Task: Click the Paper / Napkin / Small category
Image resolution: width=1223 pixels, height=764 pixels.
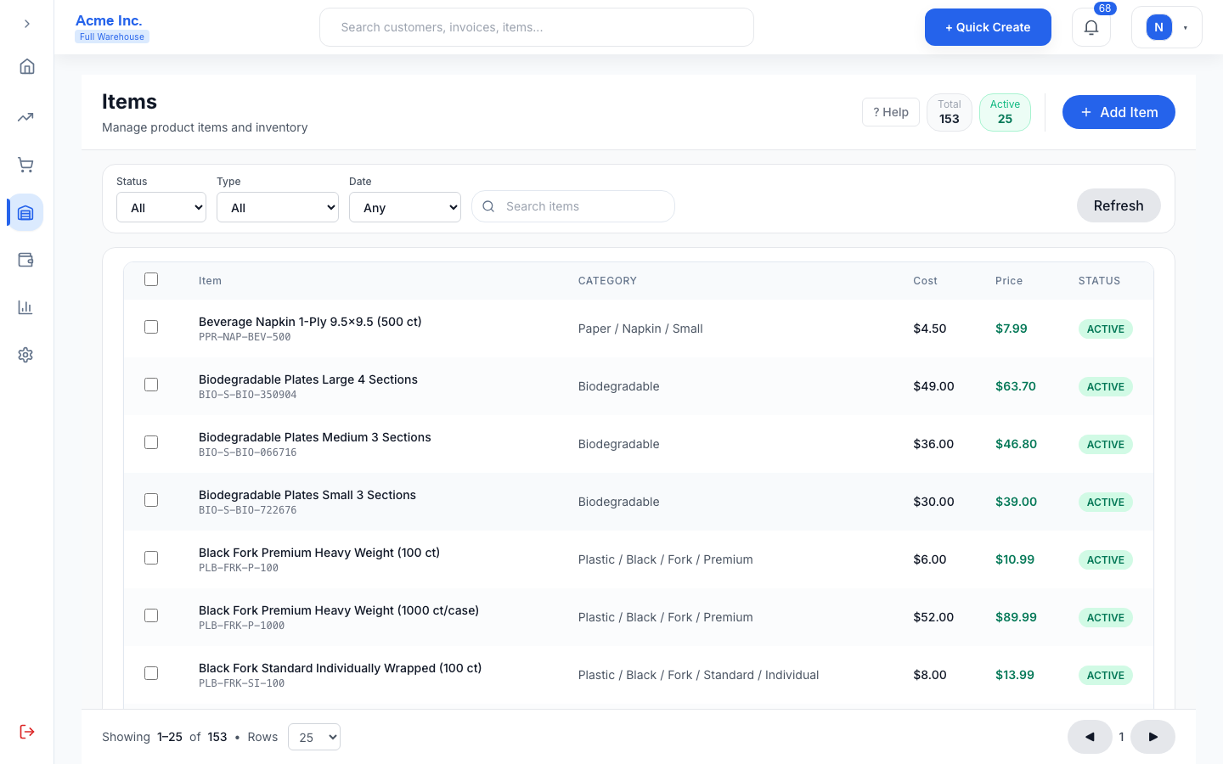Action: (640, 329)
